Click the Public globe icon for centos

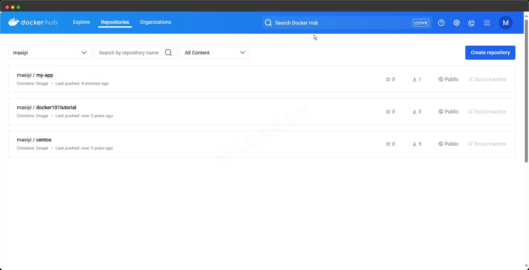pyautogui.click(x=441, y=144)
